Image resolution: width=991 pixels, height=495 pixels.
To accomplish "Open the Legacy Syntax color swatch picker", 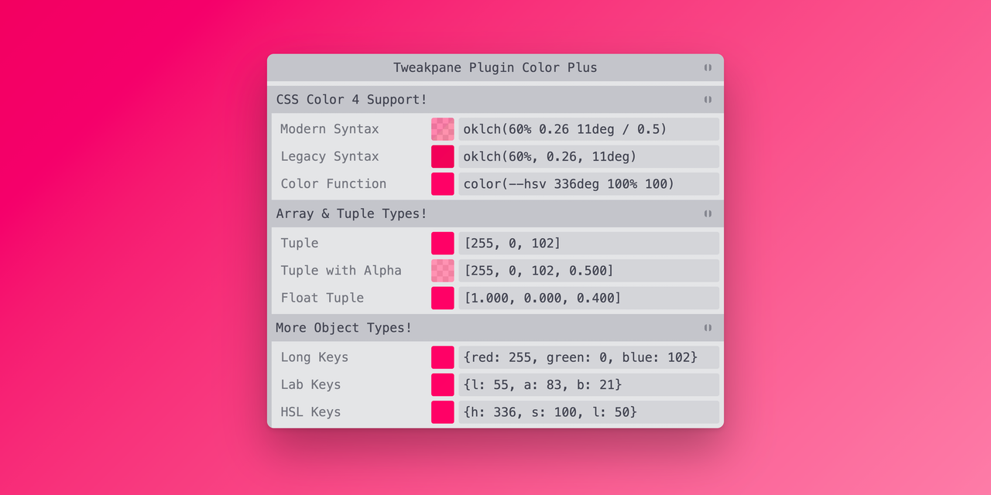I will (x=442, y=156).
